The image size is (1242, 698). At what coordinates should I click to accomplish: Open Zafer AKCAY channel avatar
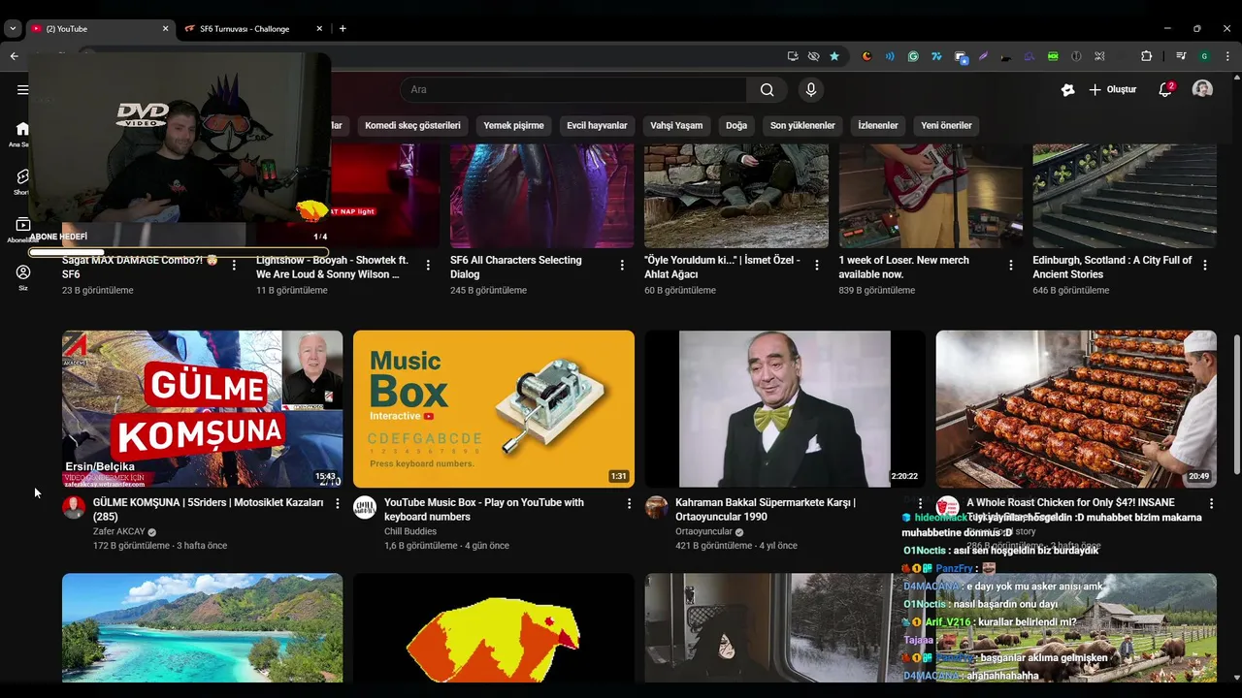click(x=74, y=507)
